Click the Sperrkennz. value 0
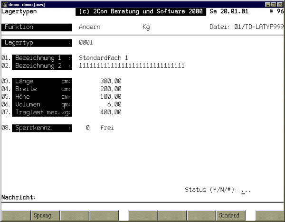 (x=88, y=128)
